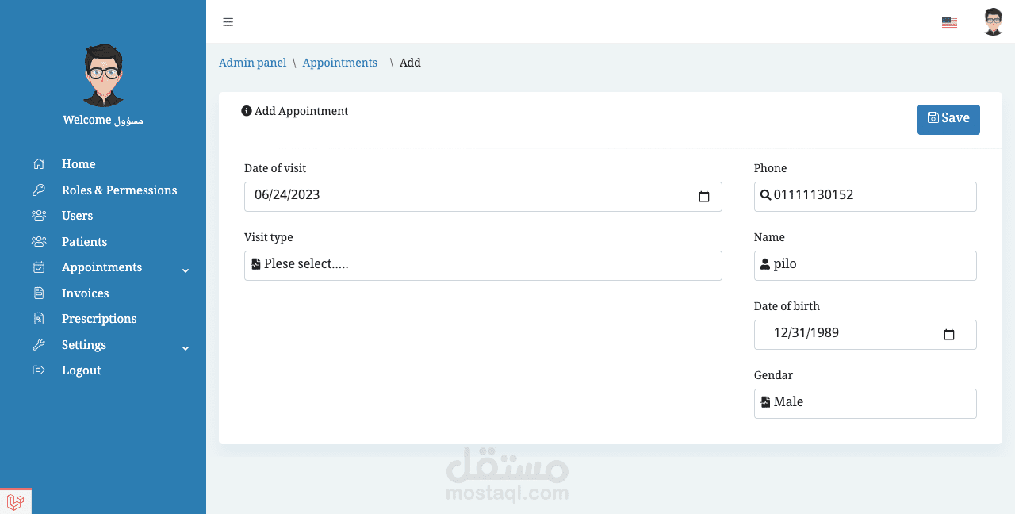
Task: Open Roles & Permessions page
Action: 120,190
